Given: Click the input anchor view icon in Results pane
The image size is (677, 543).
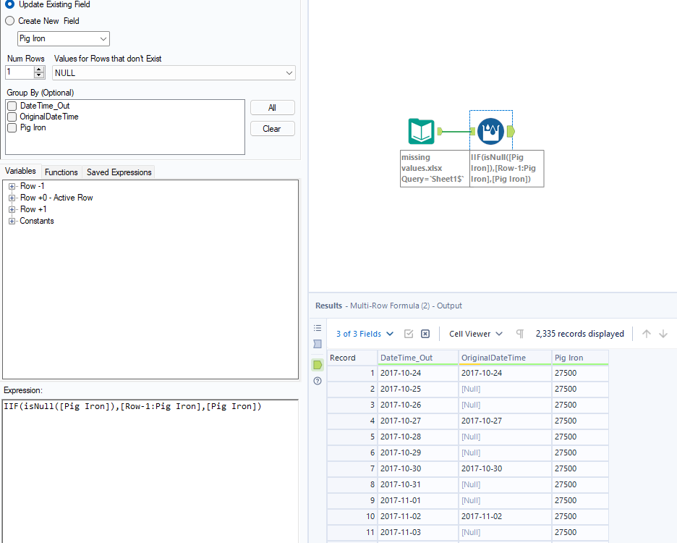Looking at the screenshot, I should 317,344.
